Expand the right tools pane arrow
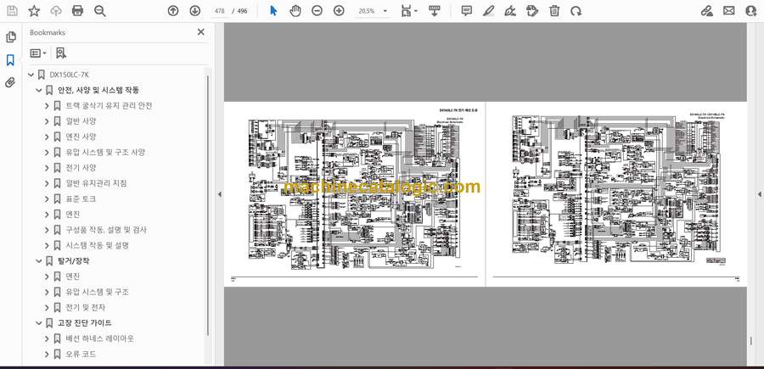Image resolution: width=764 pixels, height=369 pixels. click(x=759, y=194)
